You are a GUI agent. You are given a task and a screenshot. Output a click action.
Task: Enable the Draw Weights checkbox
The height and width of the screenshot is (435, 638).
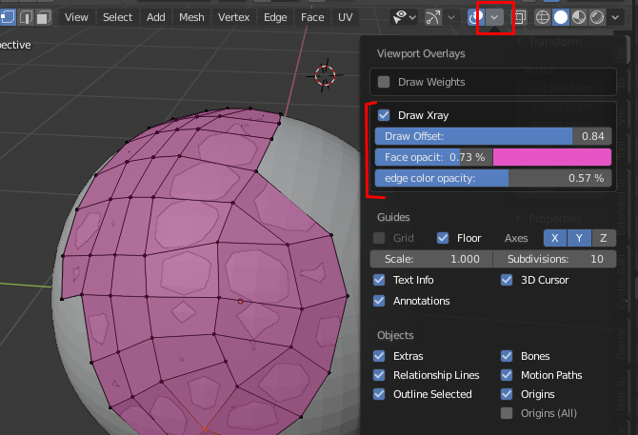point(384,82)
